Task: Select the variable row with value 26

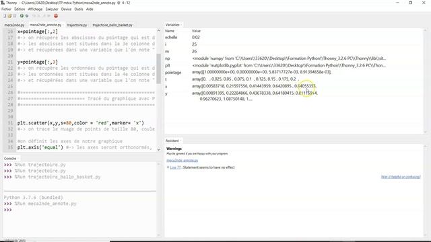Action: (x=294, y=51)
